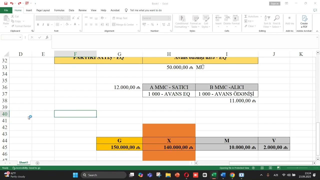
Task: Open the borders dropdown
Action: (61, 24)
